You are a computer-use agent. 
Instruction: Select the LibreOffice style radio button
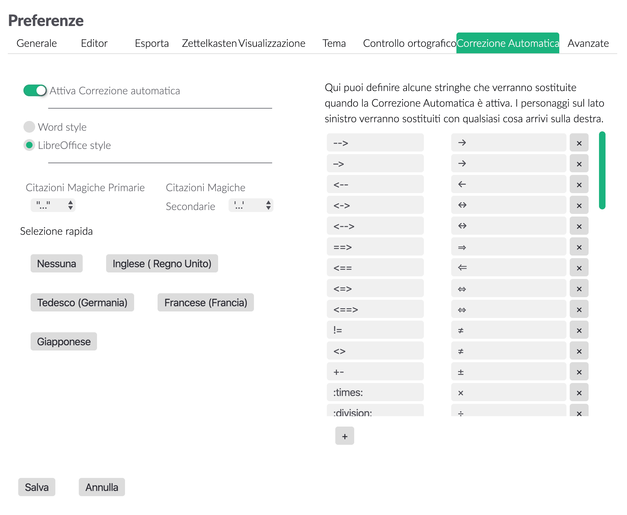[29, 145]
